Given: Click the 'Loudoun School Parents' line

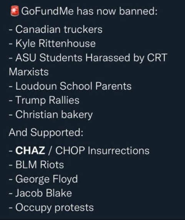Looking at the screenshot, I should (70, 86).
